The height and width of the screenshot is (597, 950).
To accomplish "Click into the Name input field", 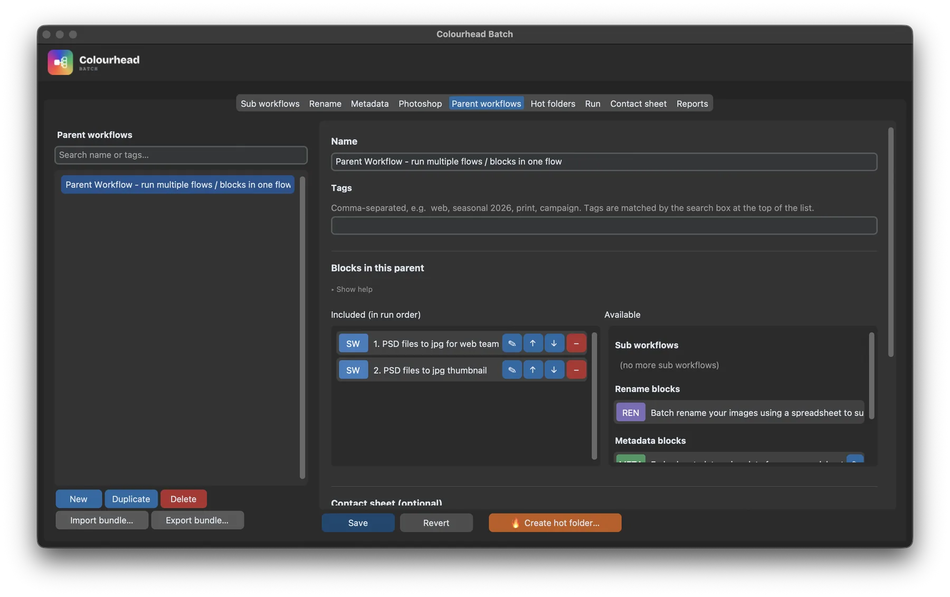I will [604, 162].
